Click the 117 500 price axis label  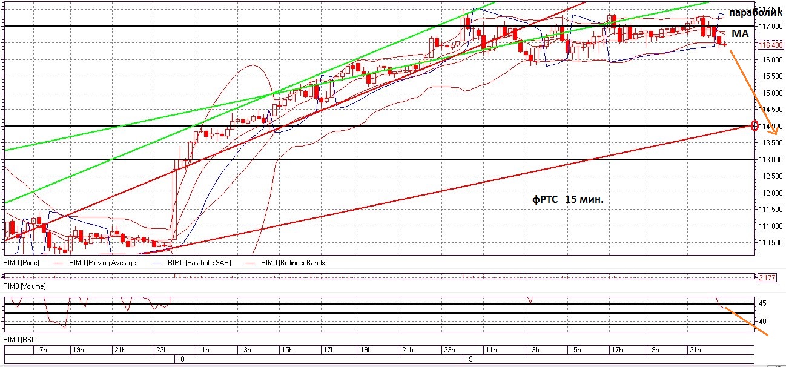tap(771, 10)
